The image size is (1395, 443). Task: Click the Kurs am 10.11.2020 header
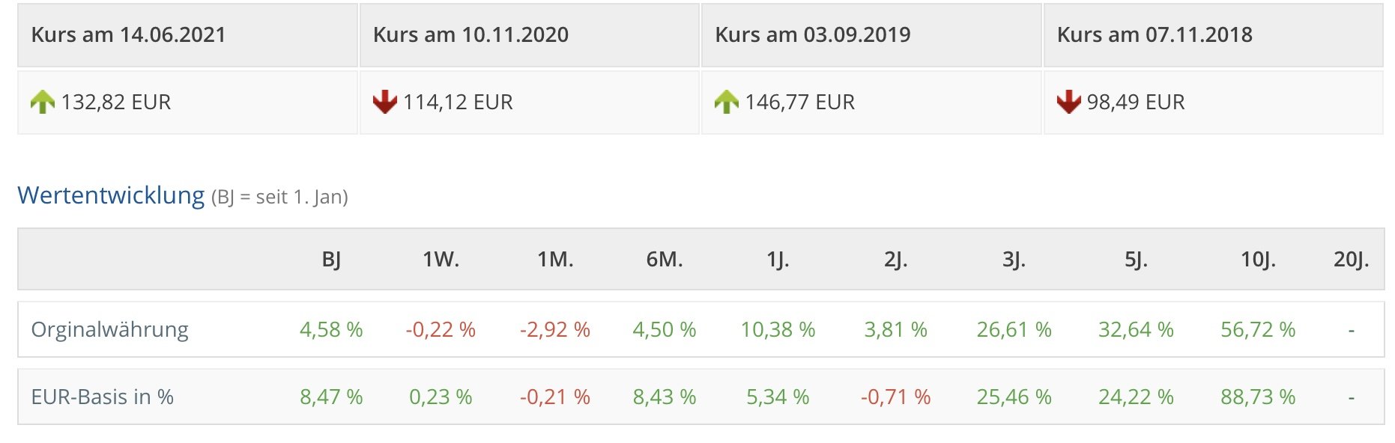470,35
